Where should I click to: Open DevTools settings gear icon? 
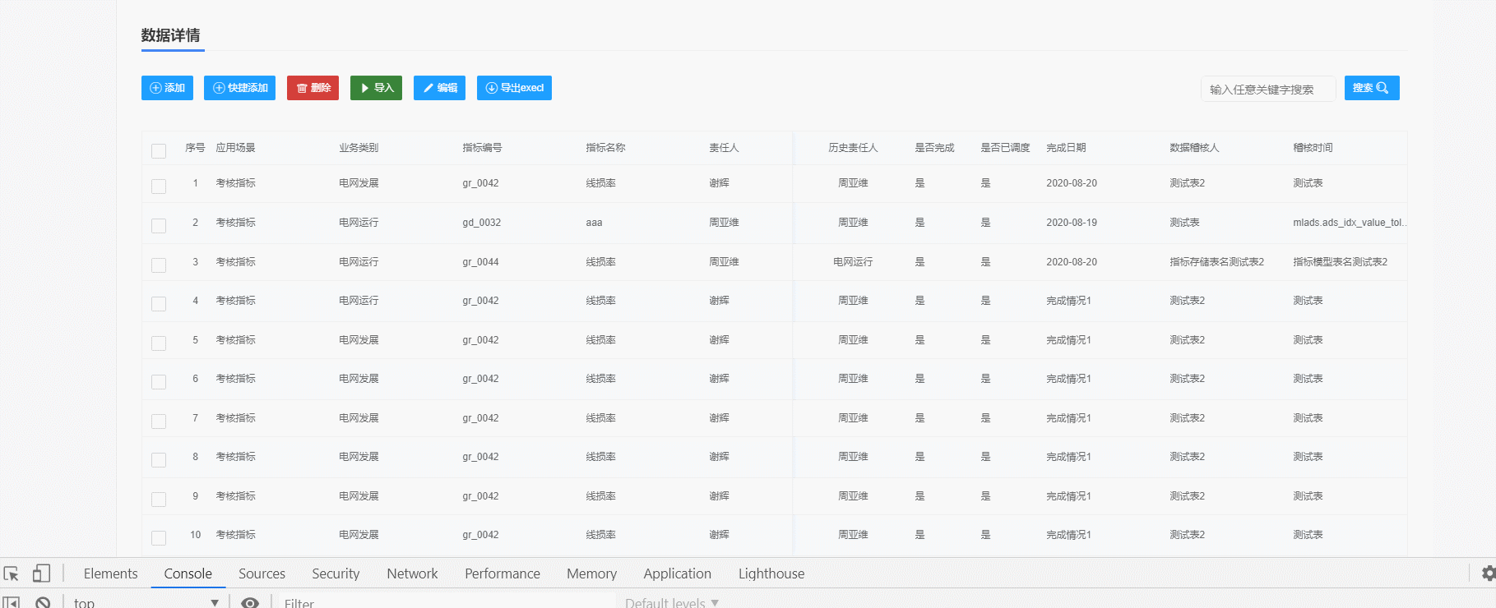point(1488,573)
